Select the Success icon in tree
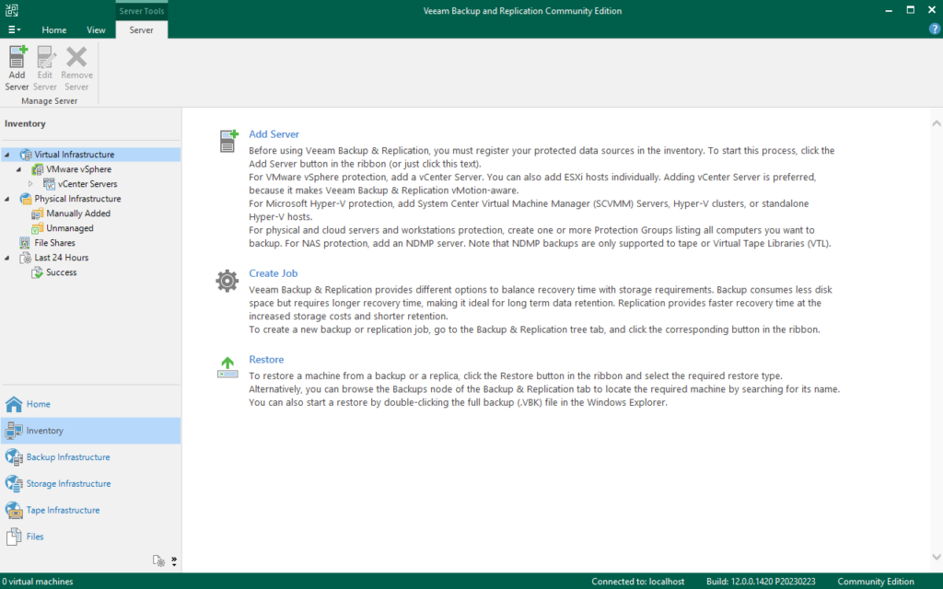This screenshot has height=589, width=943. click(37, 272)
